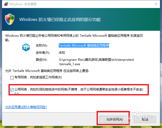Click the 路径(H): label
The width and height of the screenshot is (162, 128).
(x=41, y=60)
